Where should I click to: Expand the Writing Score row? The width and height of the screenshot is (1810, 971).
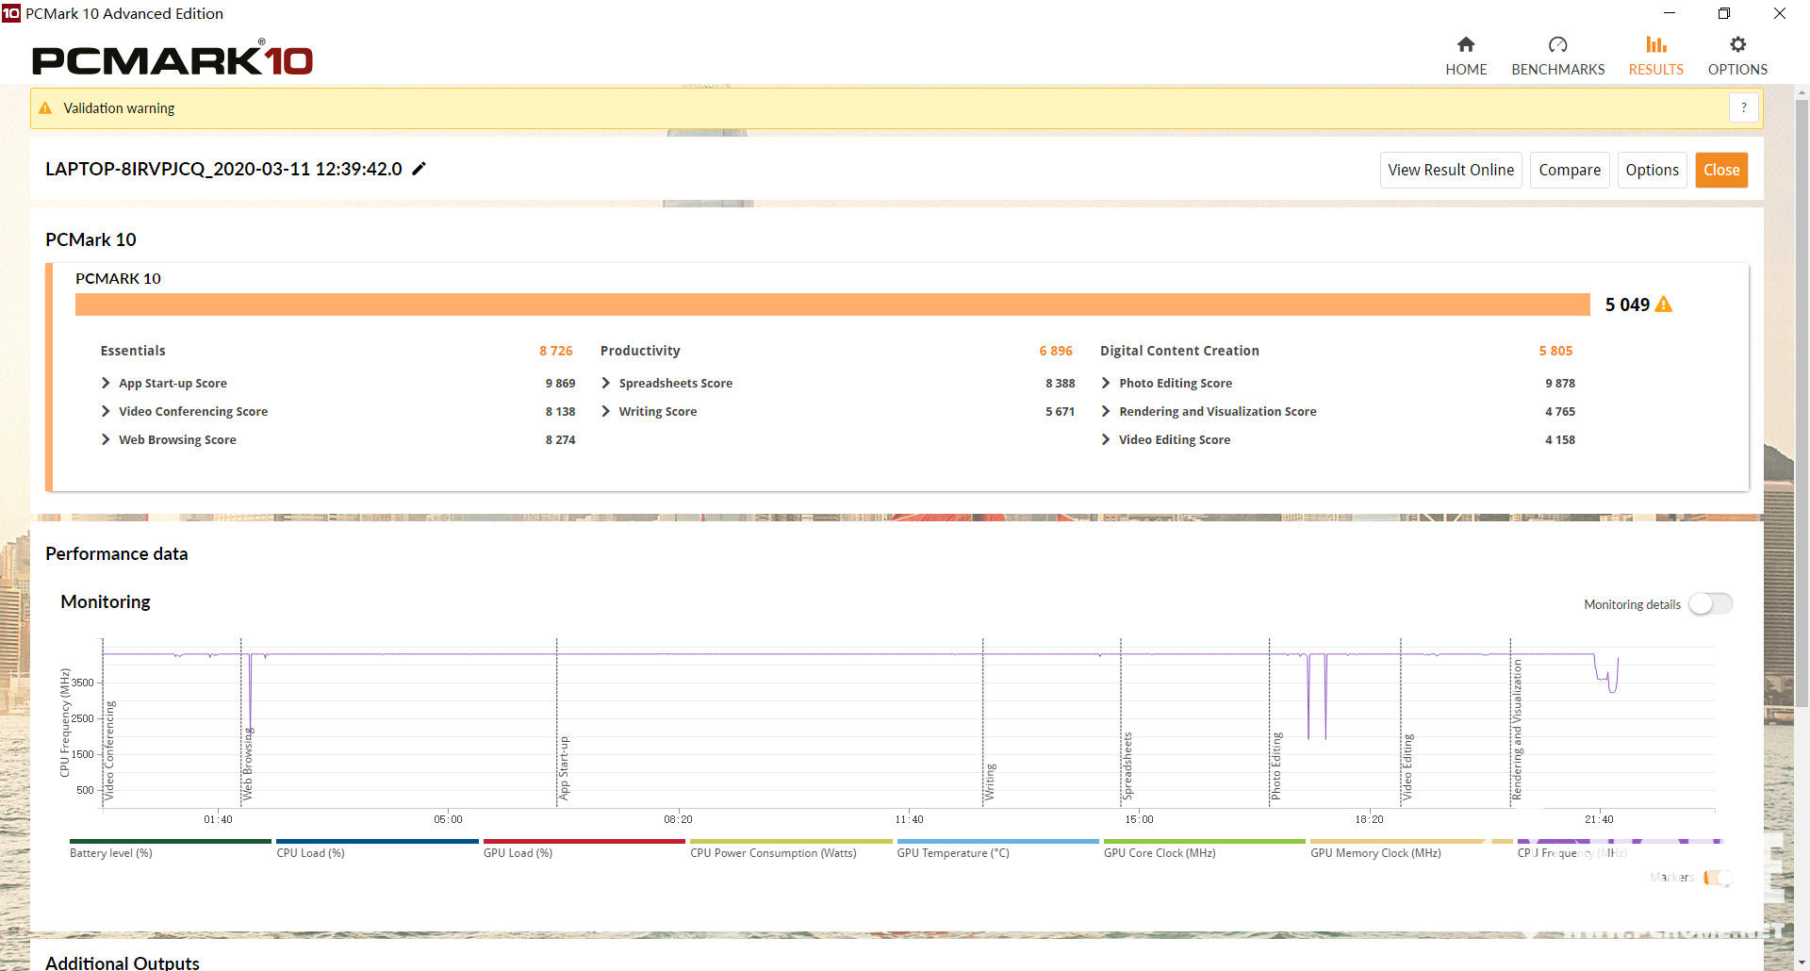(x=606, y=411)
